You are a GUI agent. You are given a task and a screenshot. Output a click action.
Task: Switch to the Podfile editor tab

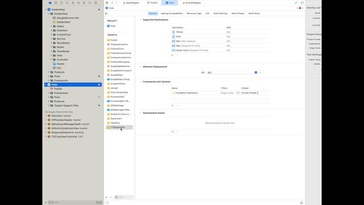[x=152, y=3]
